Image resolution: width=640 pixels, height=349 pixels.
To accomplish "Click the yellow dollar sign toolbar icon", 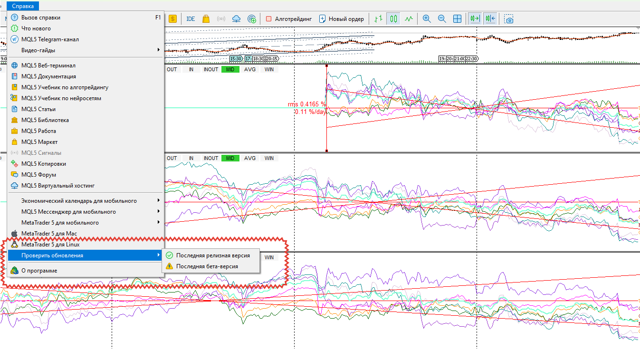I will (x=172, y=19).
